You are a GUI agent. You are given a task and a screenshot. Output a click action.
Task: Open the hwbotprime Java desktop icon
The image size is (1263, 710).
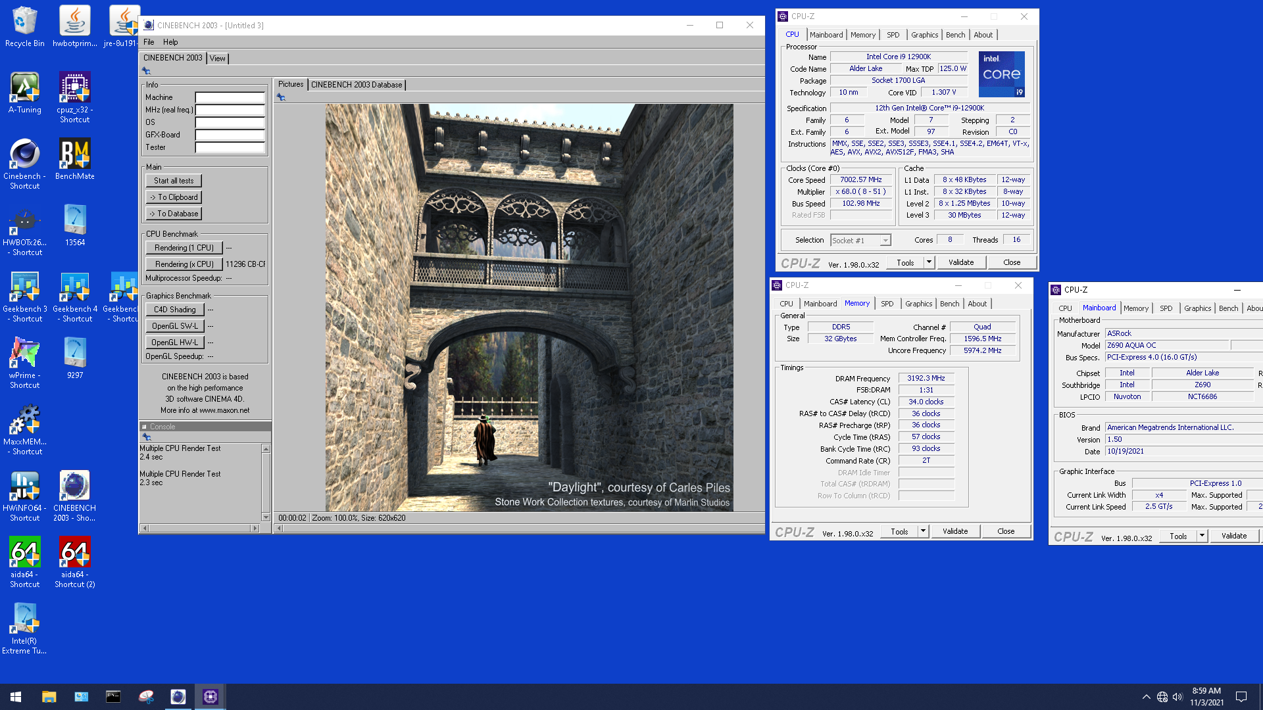click(75, 26)
